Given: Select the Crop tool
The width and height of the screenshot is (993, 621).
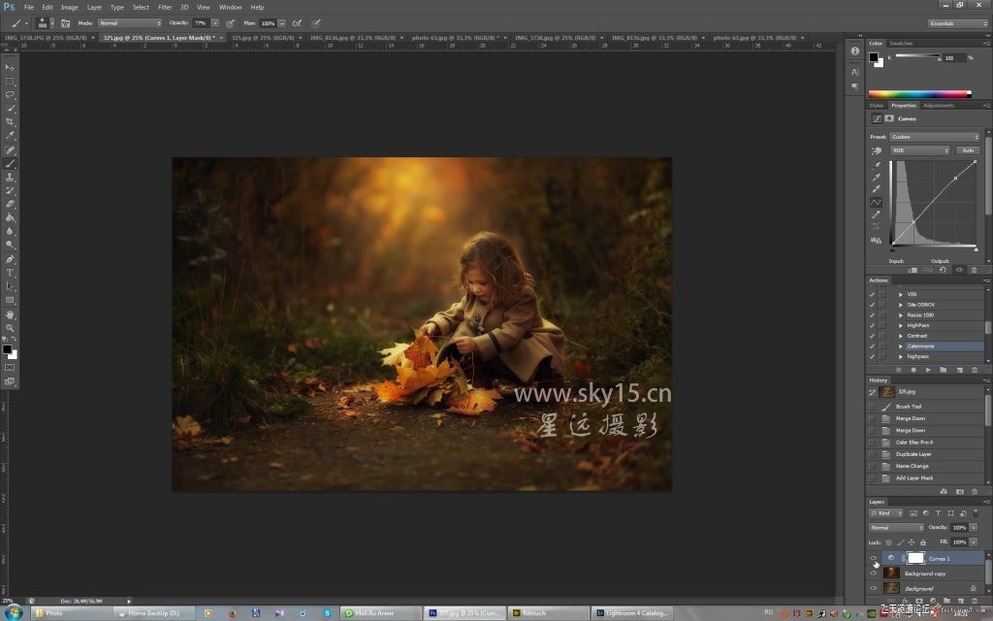Looking at the screenshot, I should (x=10, y=121).
